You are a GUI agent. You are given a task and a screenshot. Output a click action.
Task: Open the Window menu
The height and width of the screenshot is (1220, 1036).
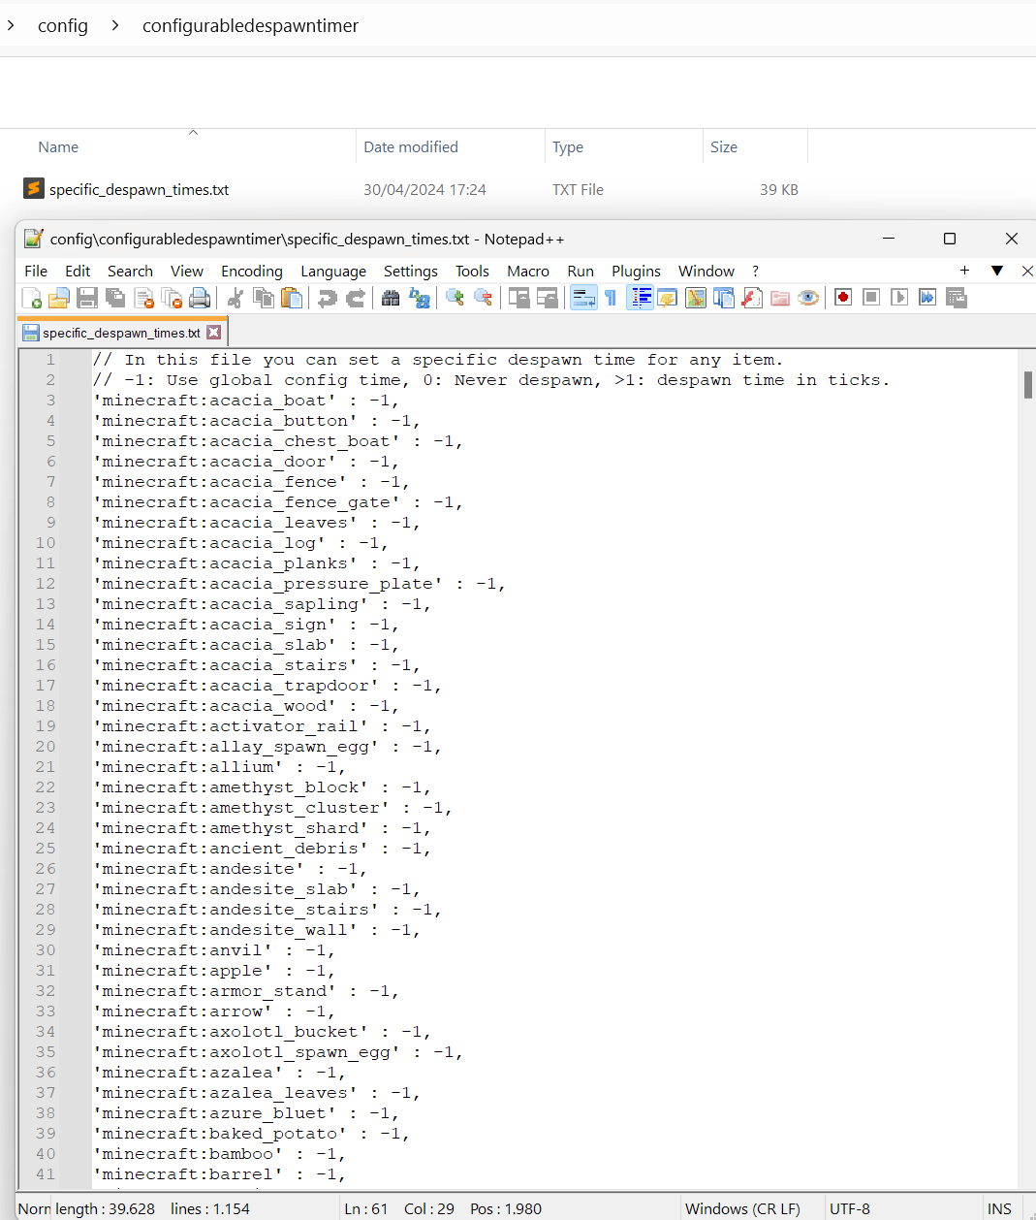tap(706, 272)
